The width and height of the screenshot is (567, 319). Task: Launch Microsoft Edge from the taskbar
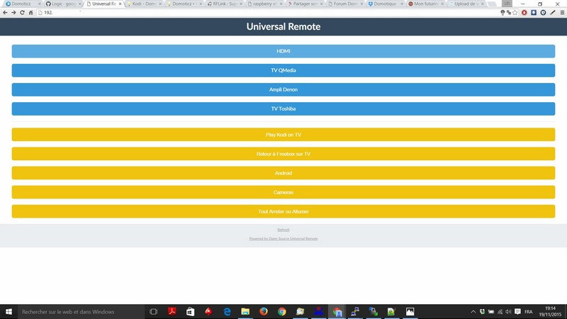(x=227, y=311)
